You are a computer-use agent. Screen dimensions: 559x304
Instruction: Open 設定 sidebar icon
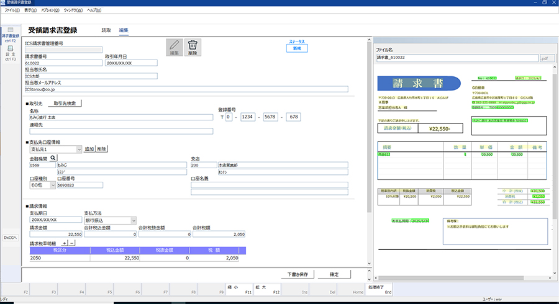11,53
